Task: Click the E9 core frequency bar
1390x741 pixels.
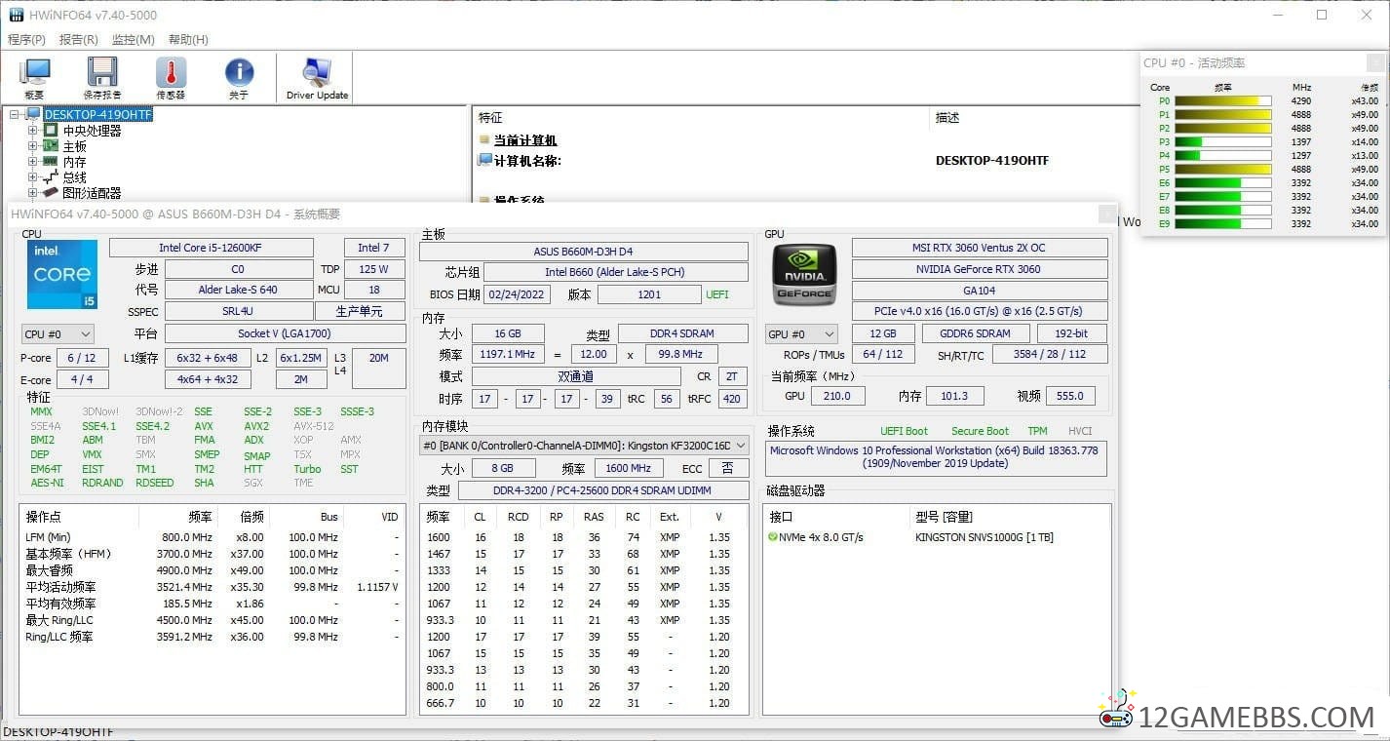Action: coord(1223,223)
